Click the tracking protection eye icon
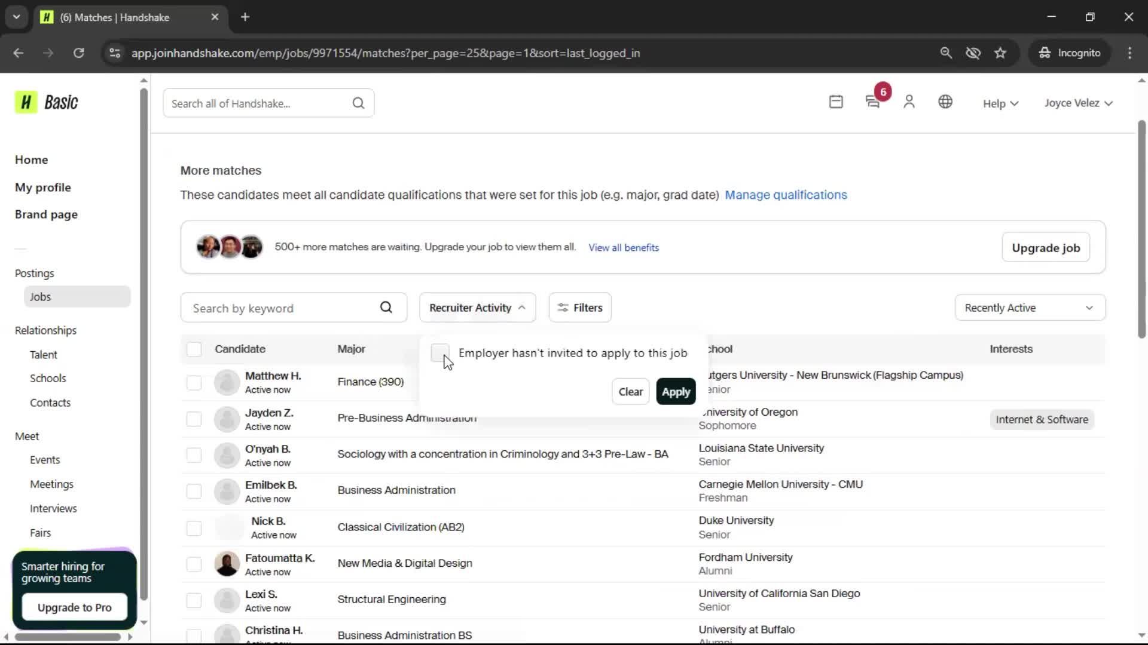The width and height of the screenshot is (1148, 645). coord(973,53)
